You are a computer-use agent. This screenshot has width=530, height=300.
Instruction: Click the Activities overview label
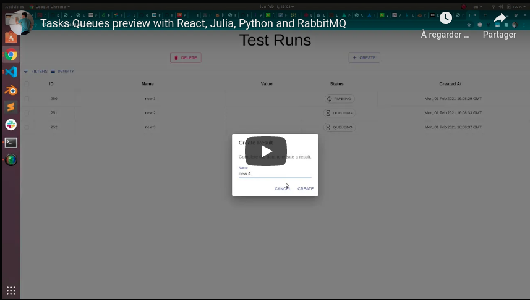point(14,6)
